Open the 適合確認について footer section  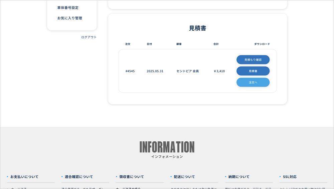point(79,177)
